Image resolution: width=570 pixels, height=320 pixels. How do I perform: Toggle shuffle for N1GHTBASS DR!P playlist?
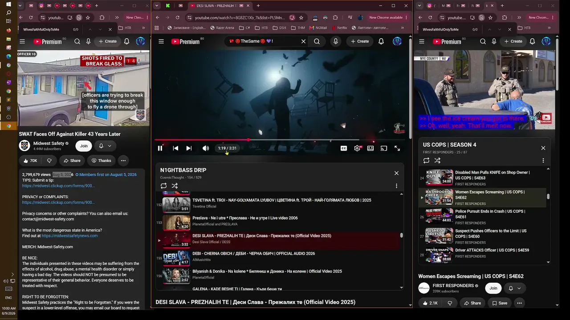coord(175,186)
